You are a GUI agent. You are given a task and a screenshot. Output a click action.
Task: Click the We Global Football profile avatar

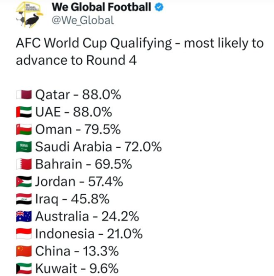pyautogui.click(x=29, y=15)
